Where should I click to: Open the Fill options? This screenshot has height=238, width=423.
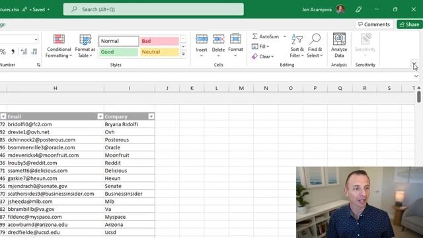point(260,46)
